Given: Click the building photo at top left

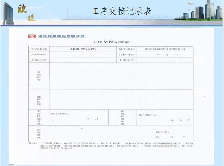Looking at the screenshot, I should (8, 13).
